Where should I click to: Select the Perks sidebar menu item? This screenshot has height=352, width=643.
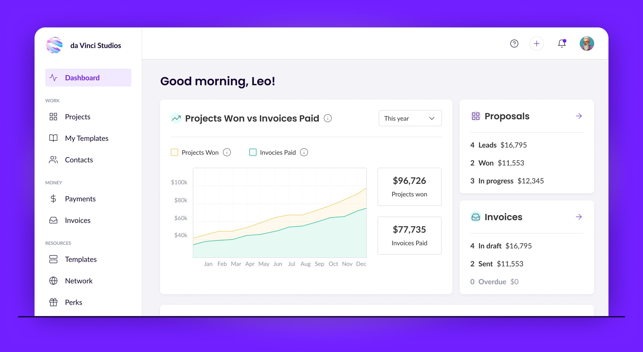tap(74, 302)
